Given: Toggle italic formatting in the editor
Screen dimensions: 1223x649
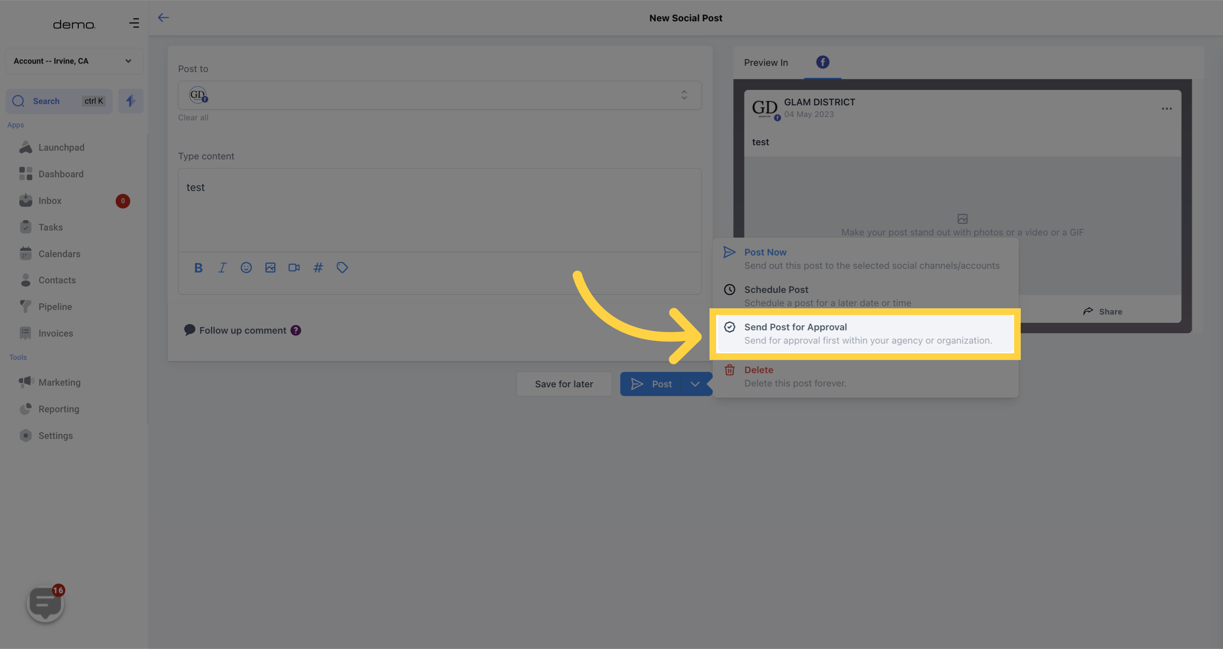Looking at the screenshot, I should pos(222,268).
